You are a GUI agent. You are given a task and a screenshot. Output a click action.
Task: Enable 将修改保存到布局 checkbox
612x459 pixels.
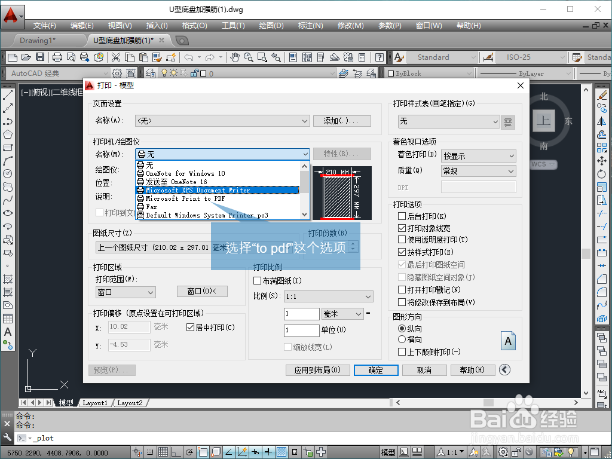[402, 302]
